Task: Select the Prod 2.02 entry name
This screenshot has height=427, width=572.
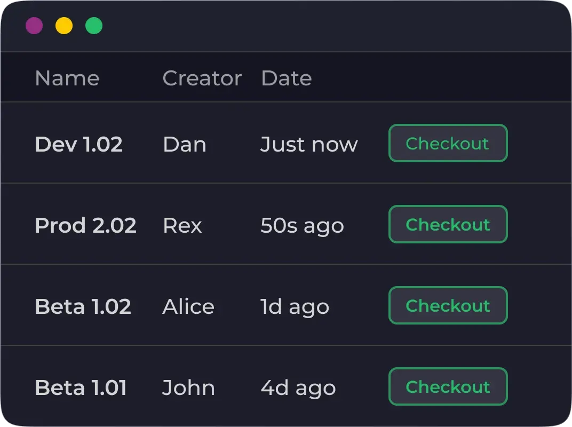Action: (85, 225)
